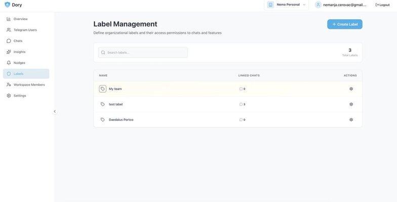Click the linked chats icon for test label

point(241,105)
